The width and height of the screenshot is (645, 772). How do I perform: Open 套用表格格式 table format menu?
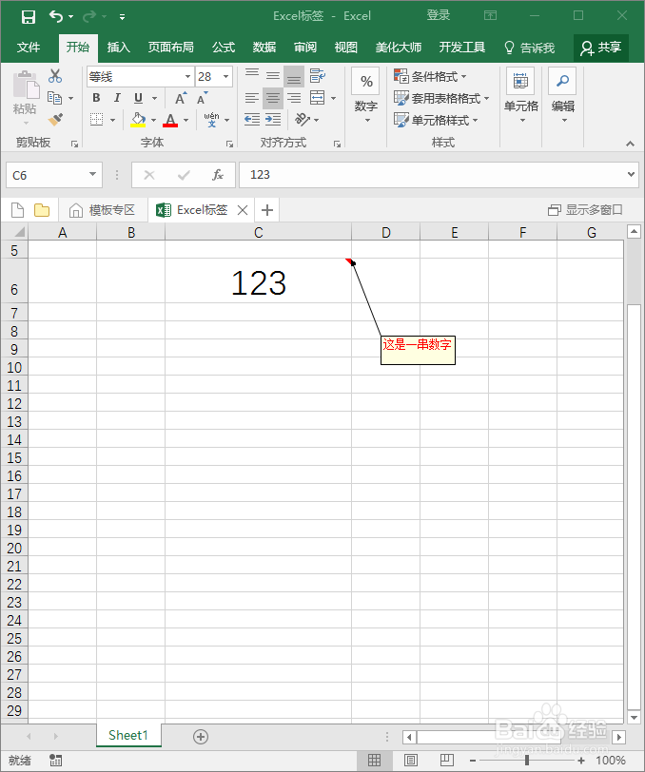point(441,98)
